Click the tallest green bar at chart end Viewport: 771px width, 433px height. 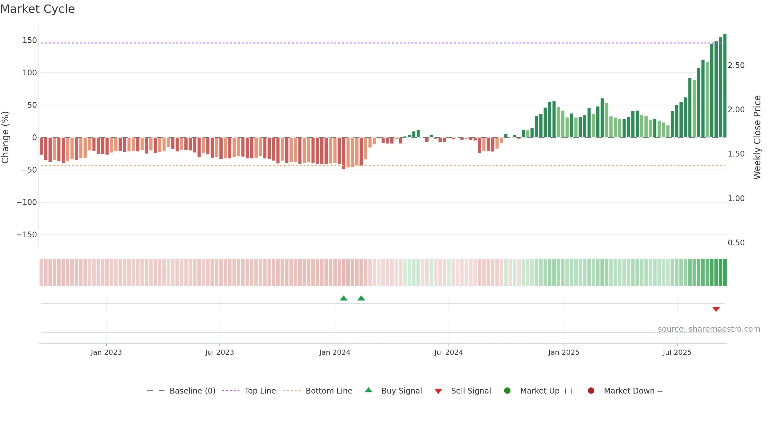pos(725,86)
